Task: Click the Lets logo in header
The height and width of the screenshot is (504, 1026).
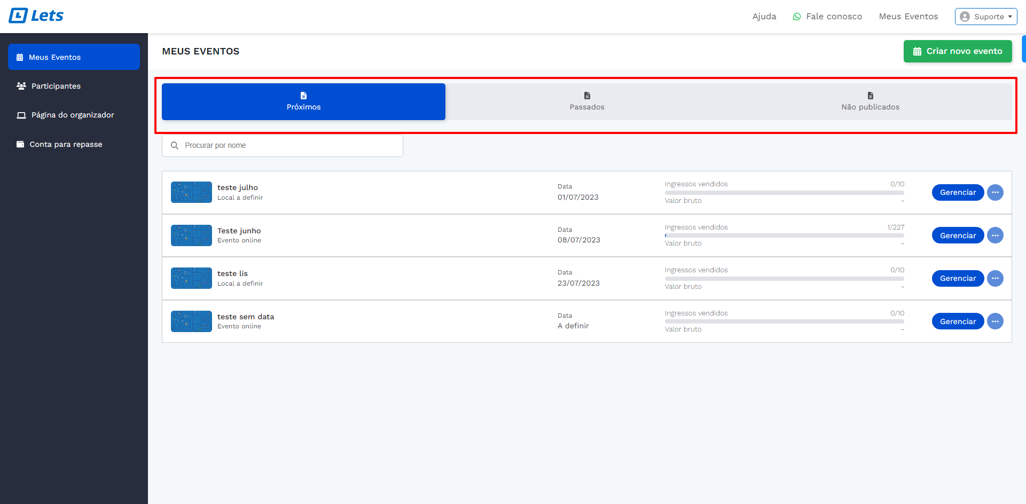Action: pyautogui.click(x=36, y=16)
